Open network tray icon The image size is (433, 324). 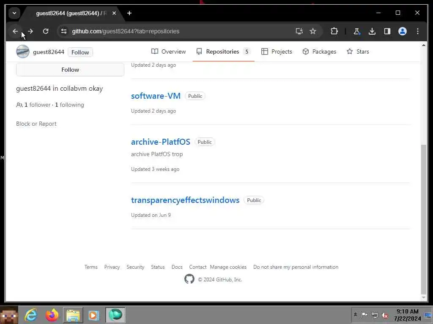(x=375, y=315)
